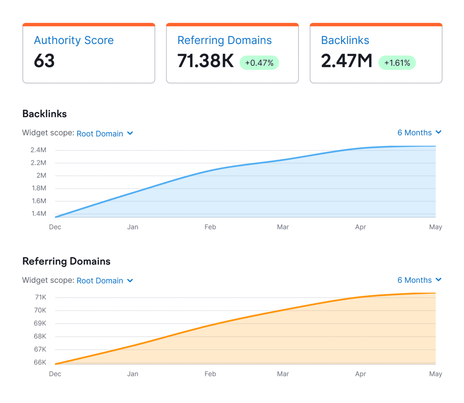The width and height of the screenshot is (464, 403).
Task: Click the 71.38K Referring Domains value
Action: pos(205,61)
